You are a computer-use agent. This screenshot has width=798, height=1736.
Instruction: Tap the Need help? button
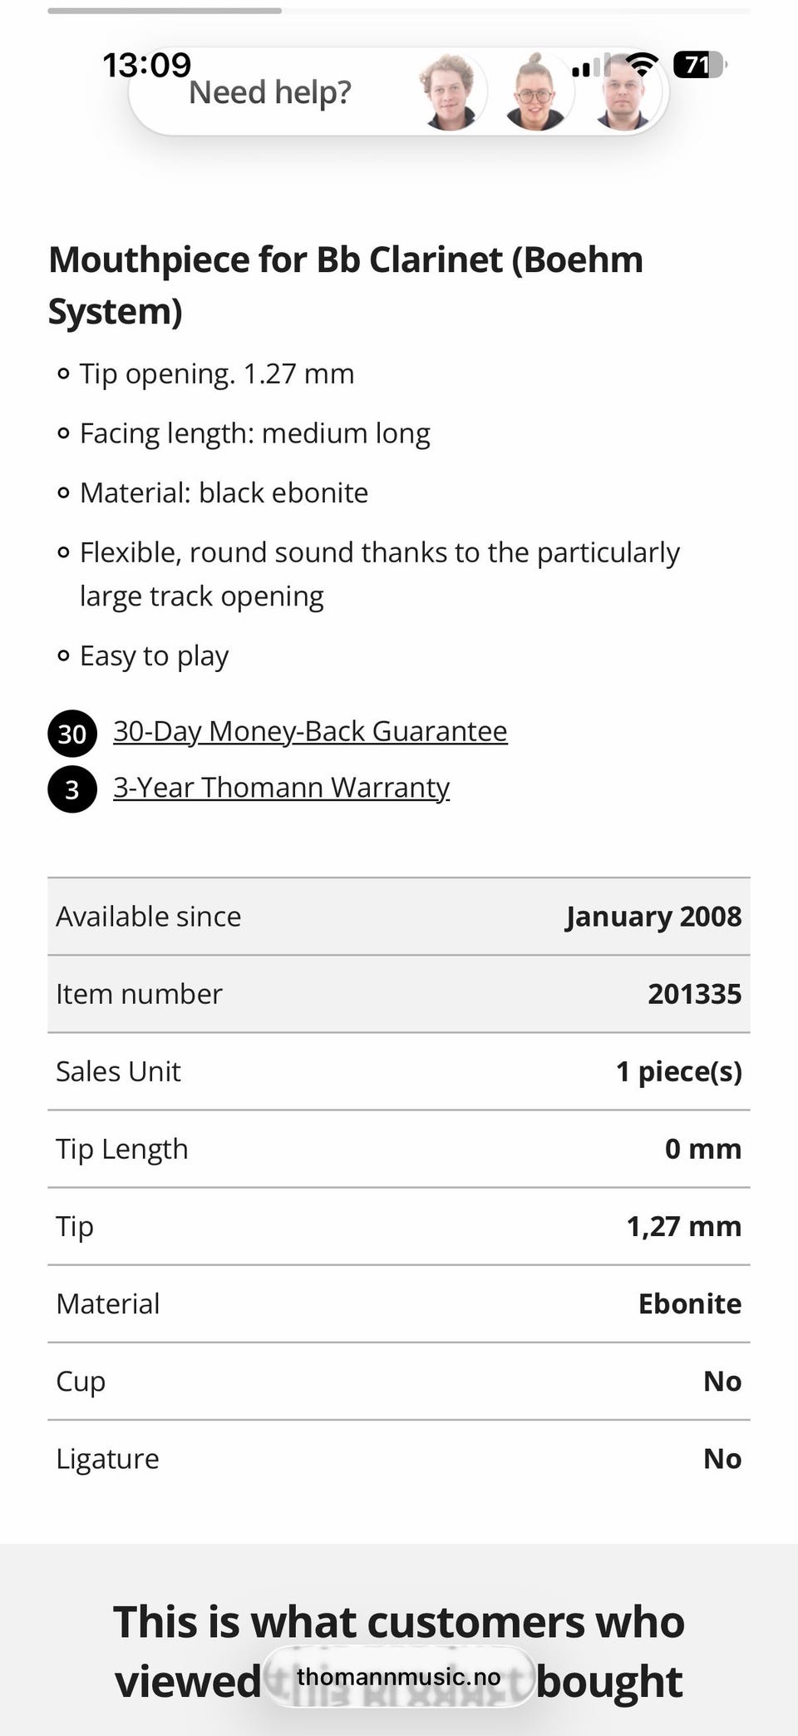(270, 92)
